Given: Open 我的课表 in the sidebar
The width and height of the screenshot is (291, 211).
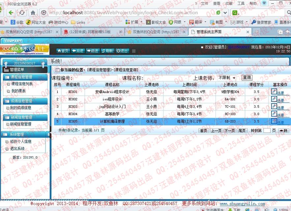Looking at the screenshot, I should 18,91.
